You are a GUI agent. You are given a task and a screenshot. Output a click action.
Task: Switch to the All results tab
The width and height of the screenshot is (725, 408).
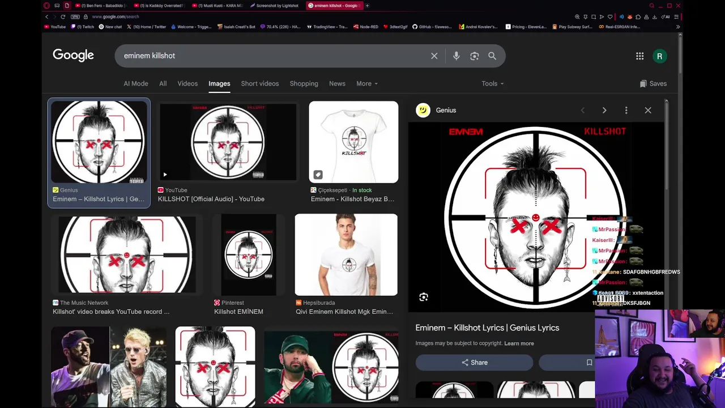(163, 83)
